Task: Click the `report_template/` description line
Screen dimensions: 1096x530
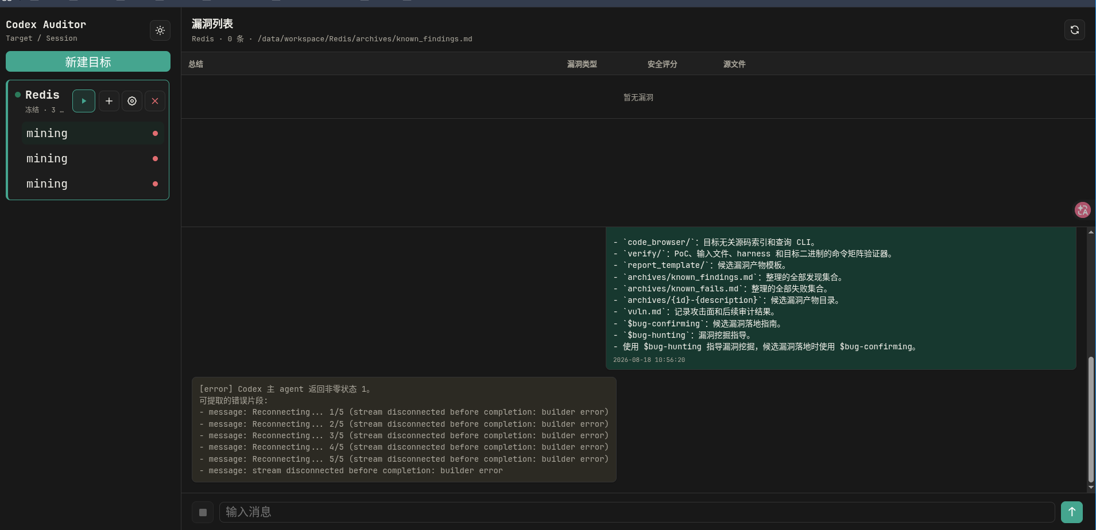Action: click(700, 265)
